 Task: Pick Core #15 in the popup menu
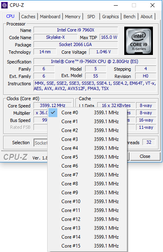88,246
